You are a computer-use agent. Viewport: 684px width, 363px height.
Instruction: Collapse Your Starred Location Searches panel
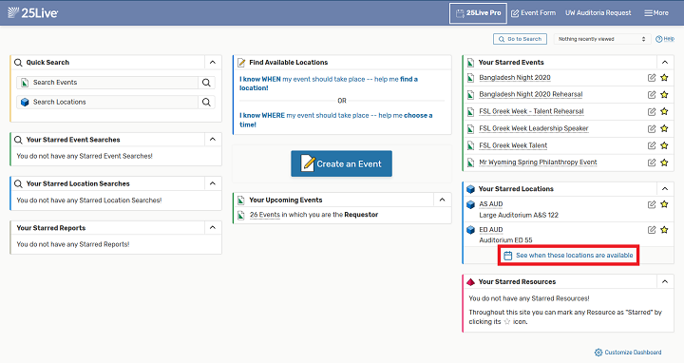tap(213, 183)
